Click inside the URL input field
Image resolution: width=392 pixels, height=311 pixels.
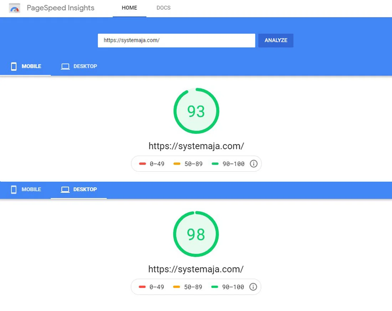[176, 40]
